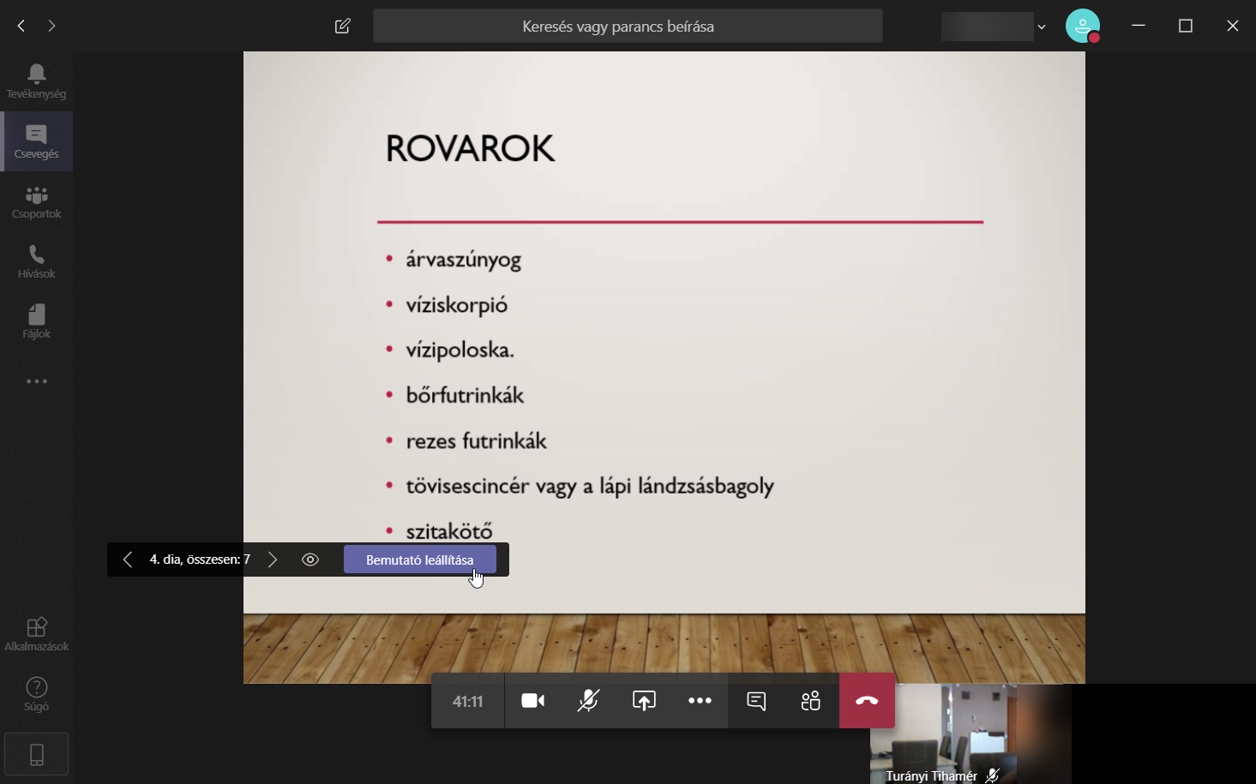Screen dimensions: 1256x784
Task: Open Csoportok teams section
Action: point(36,202)
